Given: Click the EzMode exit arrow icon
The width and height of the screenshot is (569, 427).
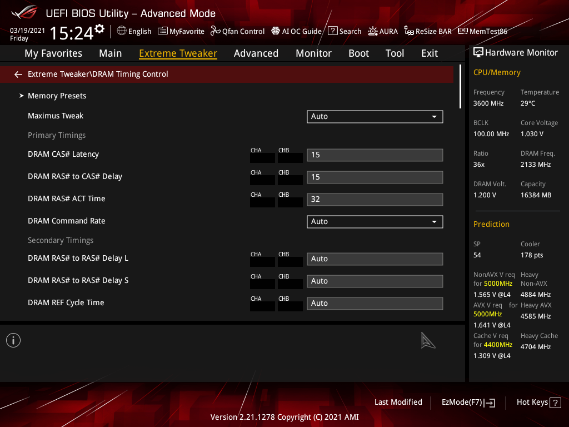Looking at the screenshot, I should (x=490, y=403).
